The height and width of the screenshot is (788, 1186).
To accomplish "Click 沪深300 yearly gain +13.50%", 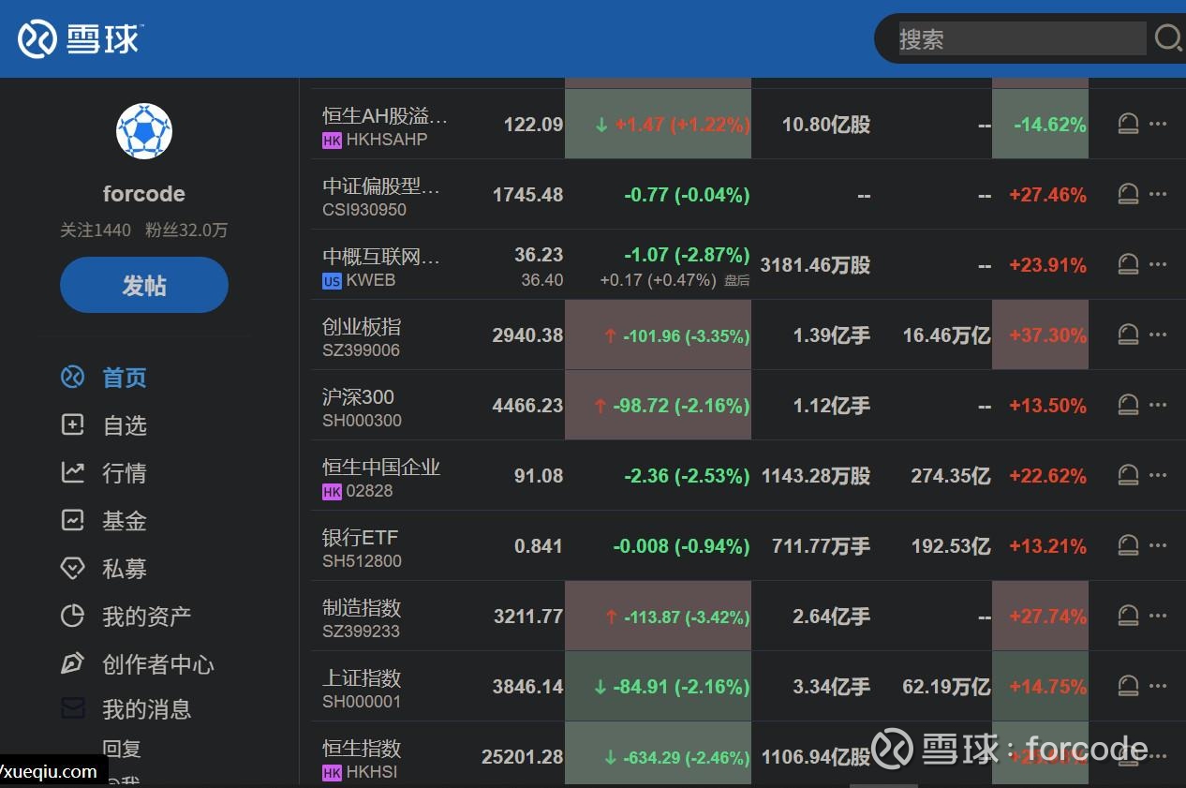I will 1047,405.
